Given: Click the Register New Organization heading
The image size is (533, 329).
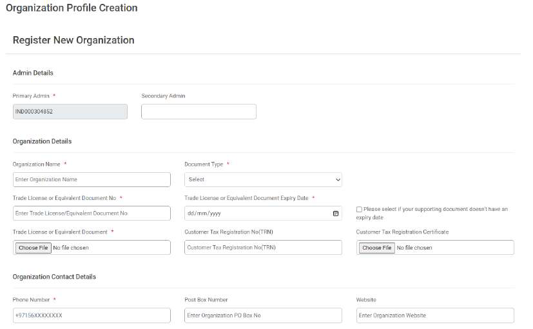Looking at the screenshot, I should point(73,40).
